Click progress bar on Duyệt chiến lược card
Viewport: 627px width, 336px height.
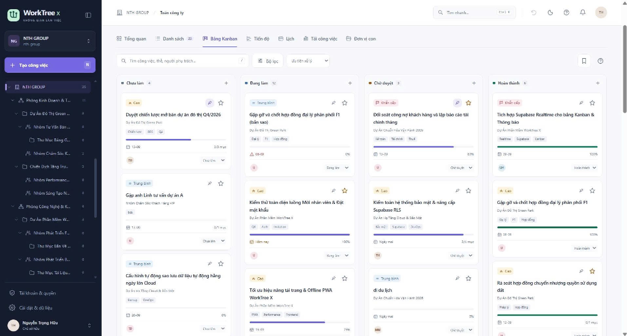coord(176,140)
